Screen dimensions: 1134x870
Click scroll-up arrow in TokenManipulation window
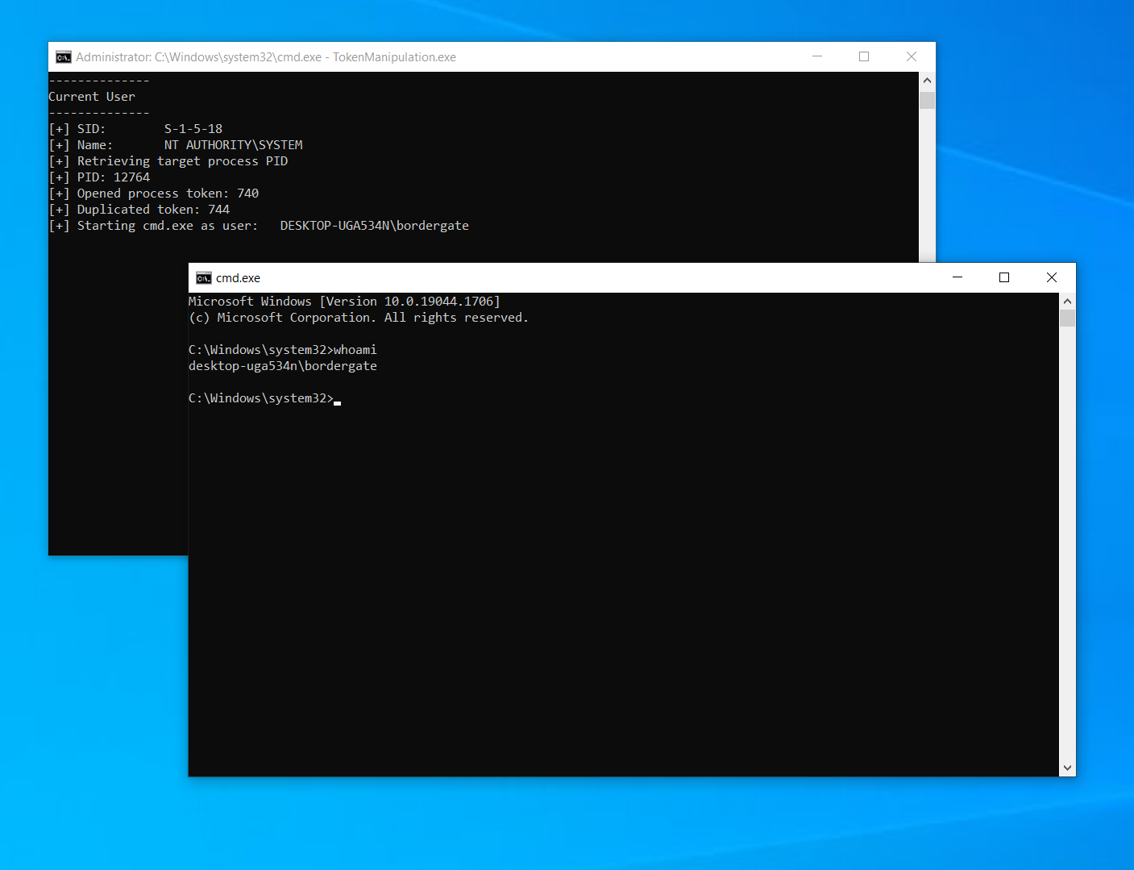927,81
